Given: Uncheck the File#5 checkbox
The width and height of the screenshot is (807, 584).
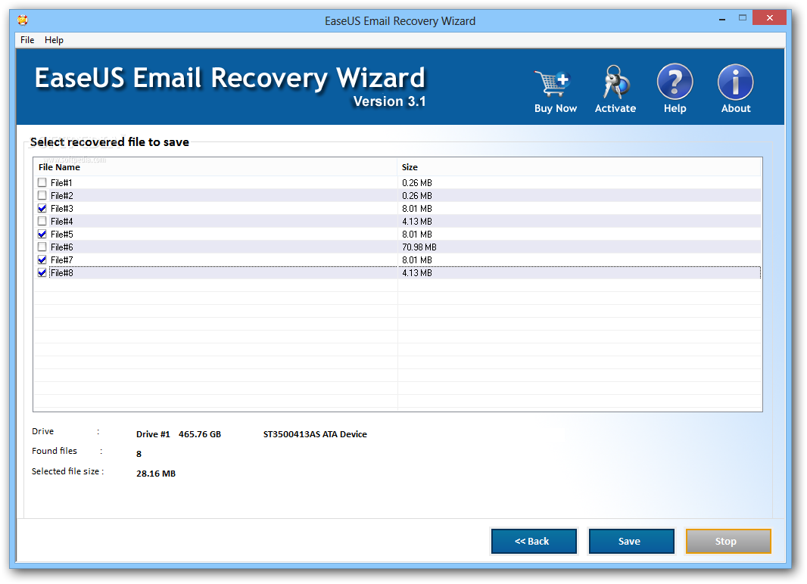Looking at the screenshot, I should pyautogui.click(x=42, y=234).
